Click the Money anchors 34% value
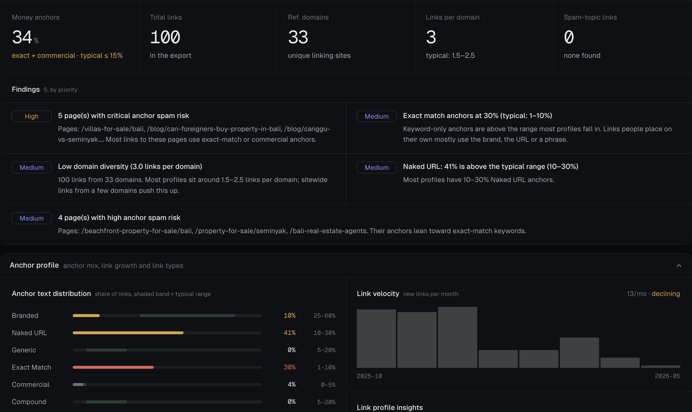692x412 pixels. [25, 37]
